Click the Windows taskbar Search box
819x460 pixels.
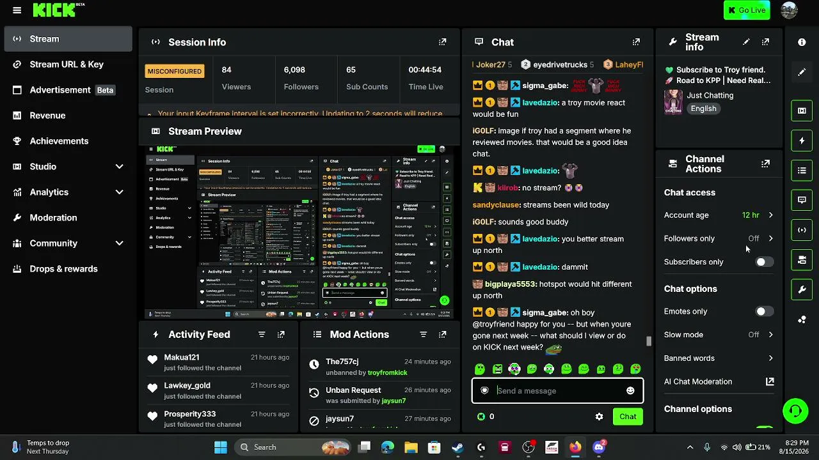click(292, 447)
